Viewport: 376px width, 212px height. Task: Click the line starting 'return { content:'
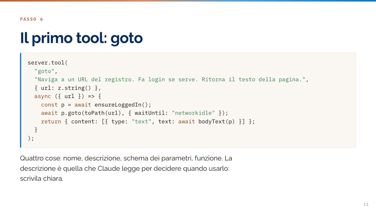[x=148, y=121]
